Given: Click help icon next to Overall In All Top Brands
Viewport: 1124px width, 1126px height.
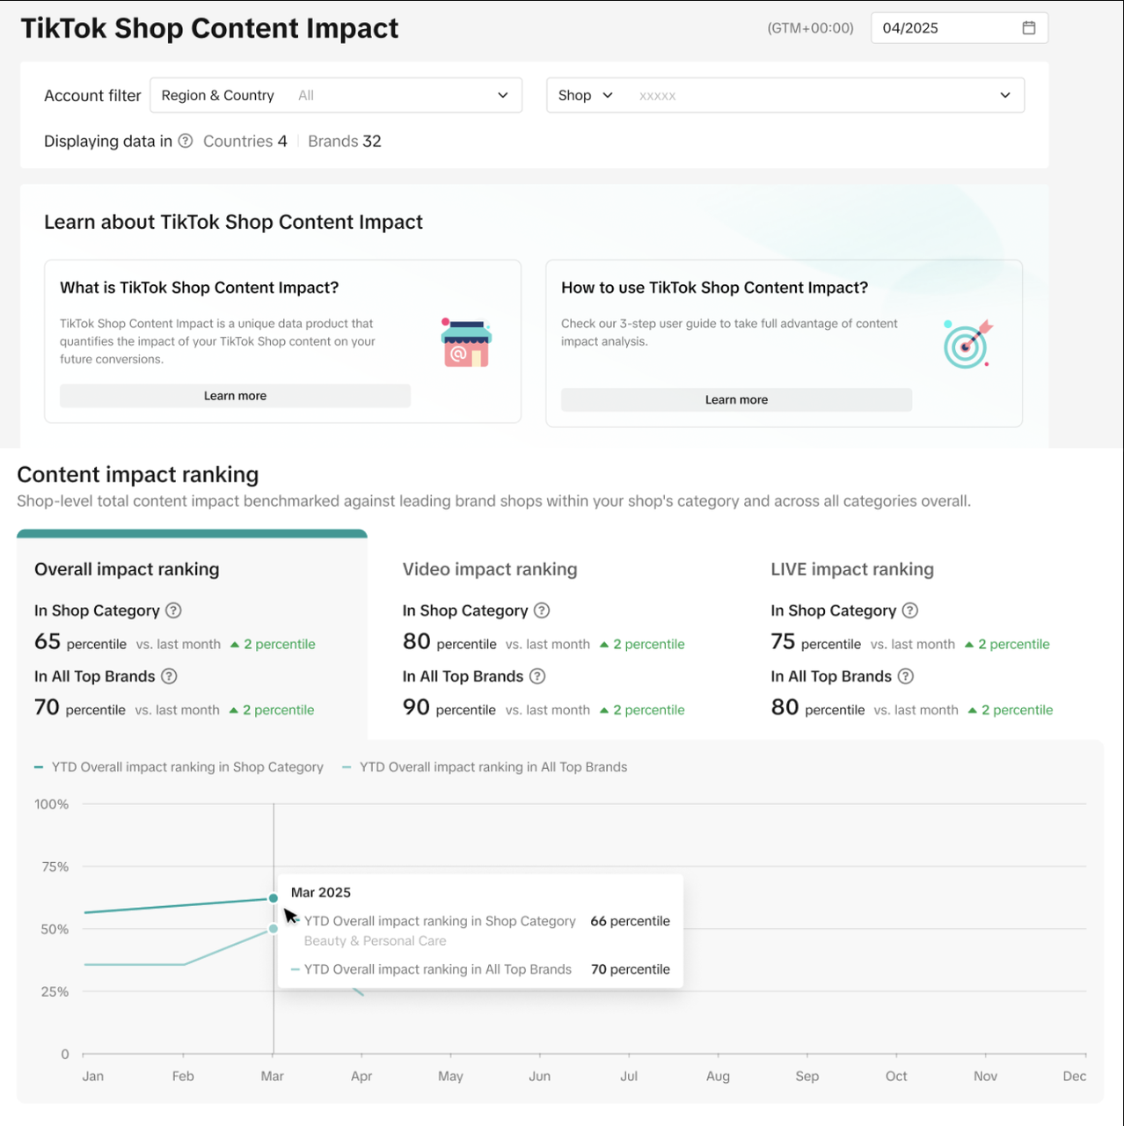Looking at the screenshot, I should click(169, 676).
